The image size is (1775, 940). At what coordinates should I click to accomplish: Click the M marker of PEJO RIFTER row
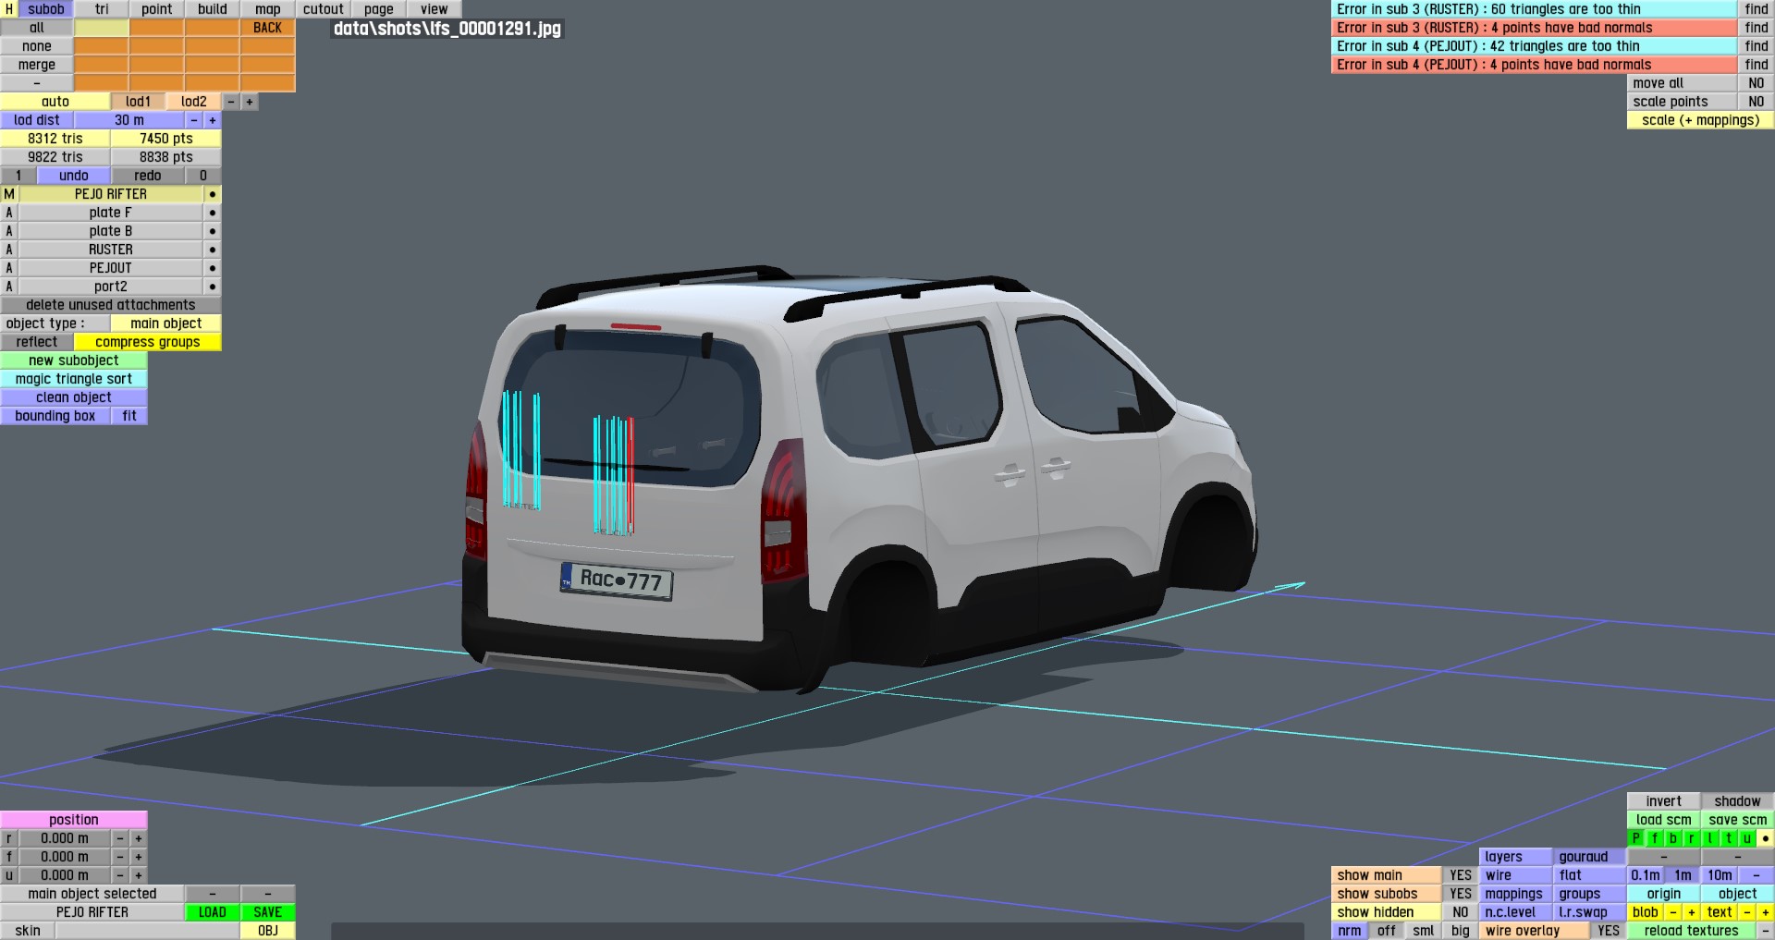pyautogui.click(x=9, y=194)
